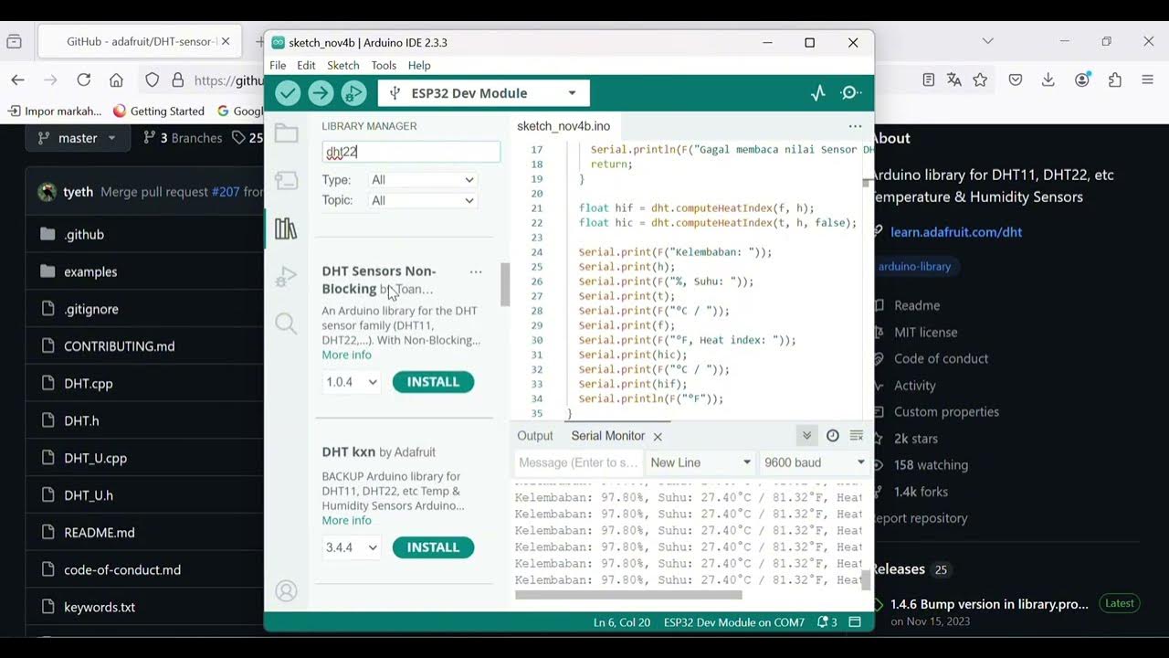The image size is (1169, 658).
Task: Select the sketch_nov4b.ino editor tab
Action: click(x=563, y=126)
